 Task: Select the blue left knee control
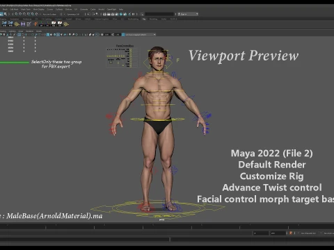pos(174,170)
